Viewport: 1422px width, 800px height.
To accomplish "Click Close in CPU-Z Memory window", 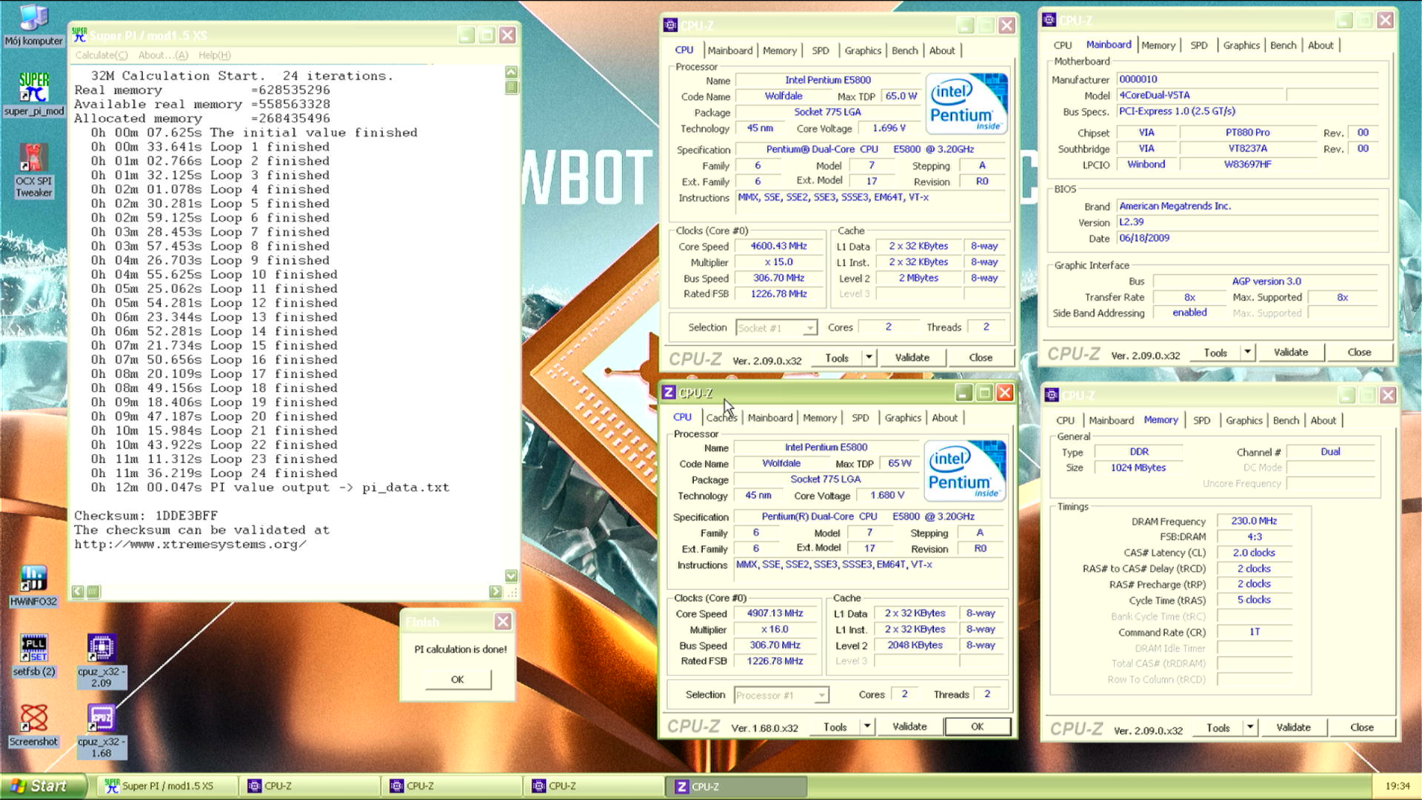I will click(x=1361, y=727).
